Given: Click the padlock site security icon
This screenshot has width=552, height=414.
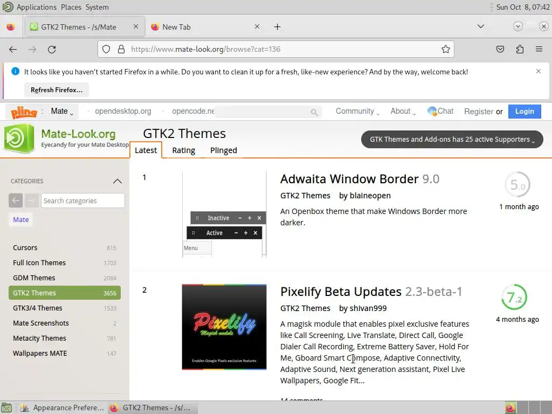Looking at the screenshot, I should click(x=121, y=49).
